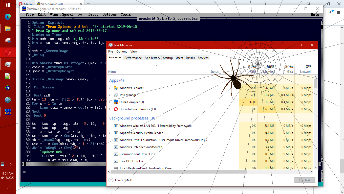
Task: Expand the QB64 Compiler (3) process group
Action: [x=110, y=102]
